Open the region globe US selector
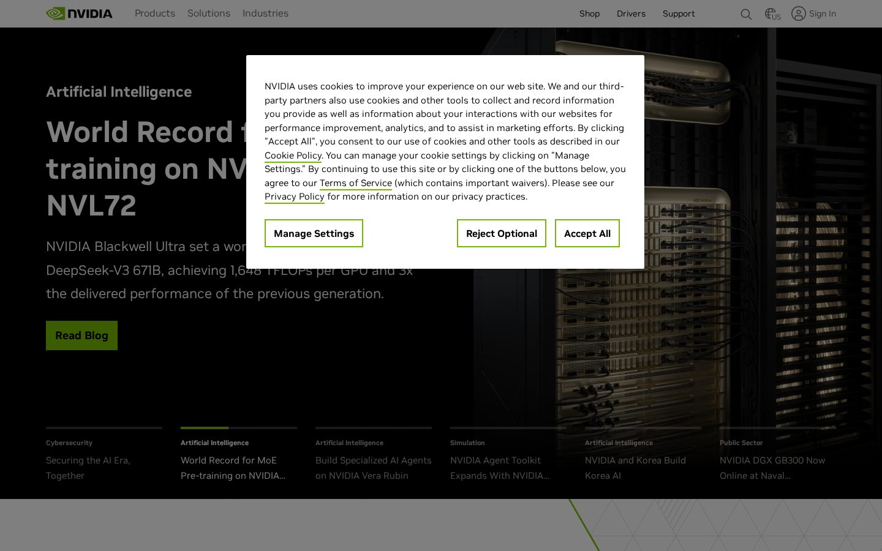The image size is (882, 551). (773, 14)
